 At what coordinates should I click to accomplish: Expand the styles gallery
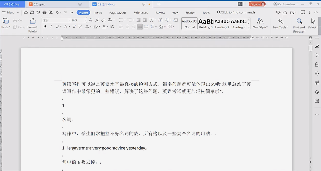[249, 28]
